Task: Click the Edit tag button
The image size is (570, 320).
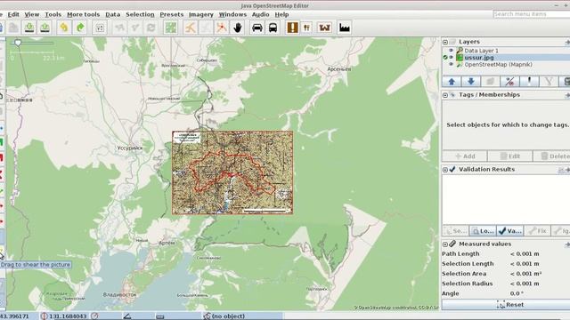Action: [x=509, y=156]
